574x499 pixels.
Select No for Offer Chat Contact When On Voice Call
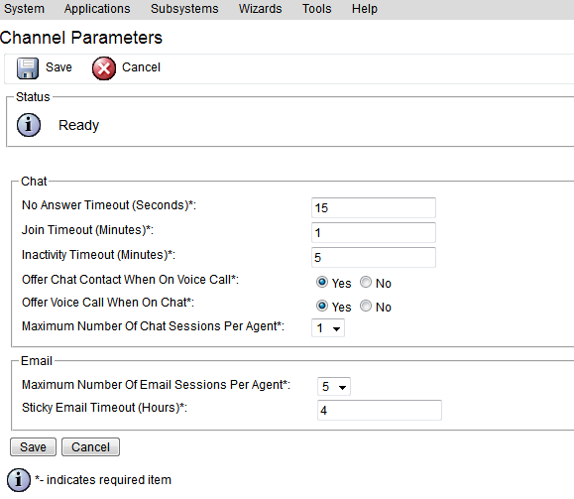(x=366, y=282)
